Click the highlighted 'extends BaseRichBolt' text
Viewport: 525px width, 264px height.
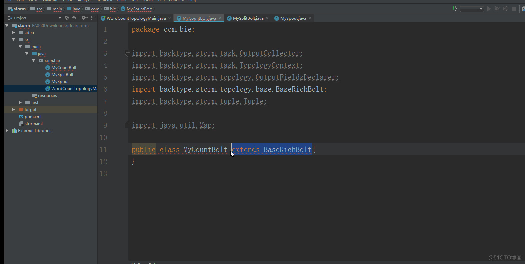point(272,150)
